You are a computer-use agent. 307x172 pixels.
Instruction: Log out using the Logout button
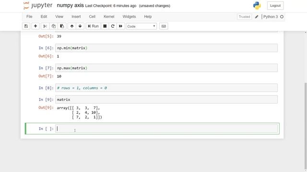tap(275, 6)
